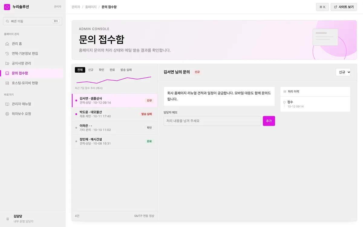The height and width of the screenshot is (227, 363).
Task: Open the 신규 status dropdown
Action: pos(343,72)
